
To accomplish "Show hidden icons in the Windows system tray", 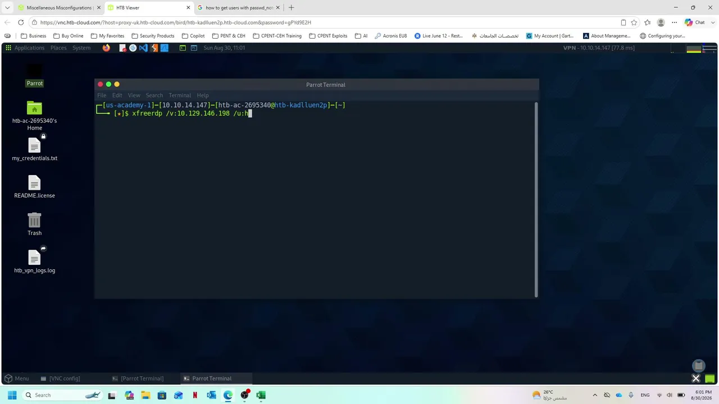I will 595,395.
